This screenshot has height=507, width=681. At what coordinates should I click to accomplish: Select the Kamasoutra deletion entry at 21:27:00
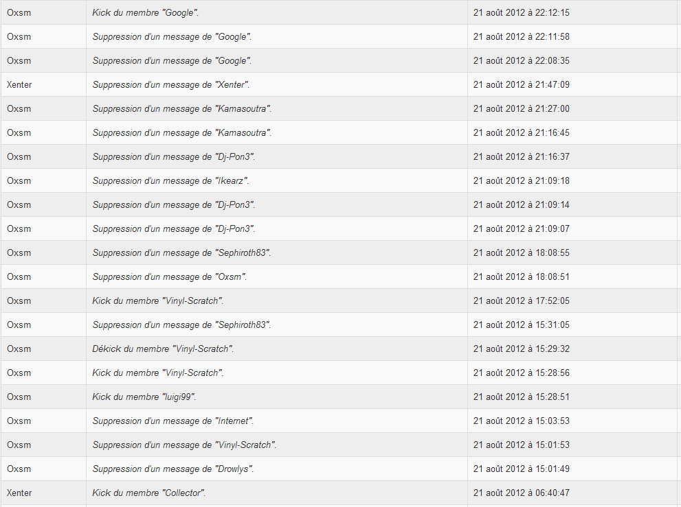[181, 108]
